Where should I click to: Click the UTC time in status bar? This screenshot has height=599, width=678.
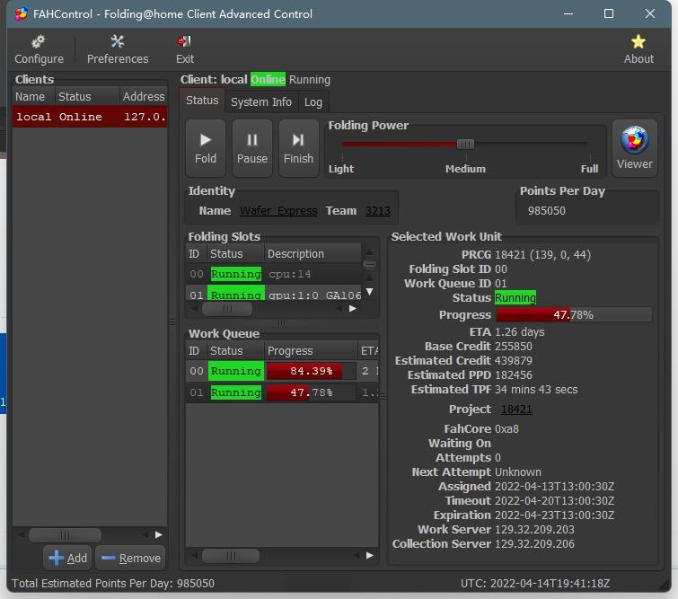(535, 584)
